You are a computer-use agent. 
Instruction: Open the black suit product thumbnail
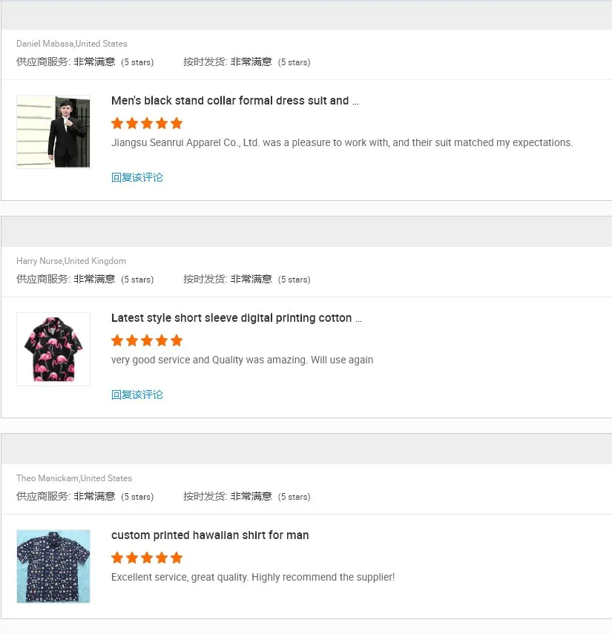coord(53,132)
